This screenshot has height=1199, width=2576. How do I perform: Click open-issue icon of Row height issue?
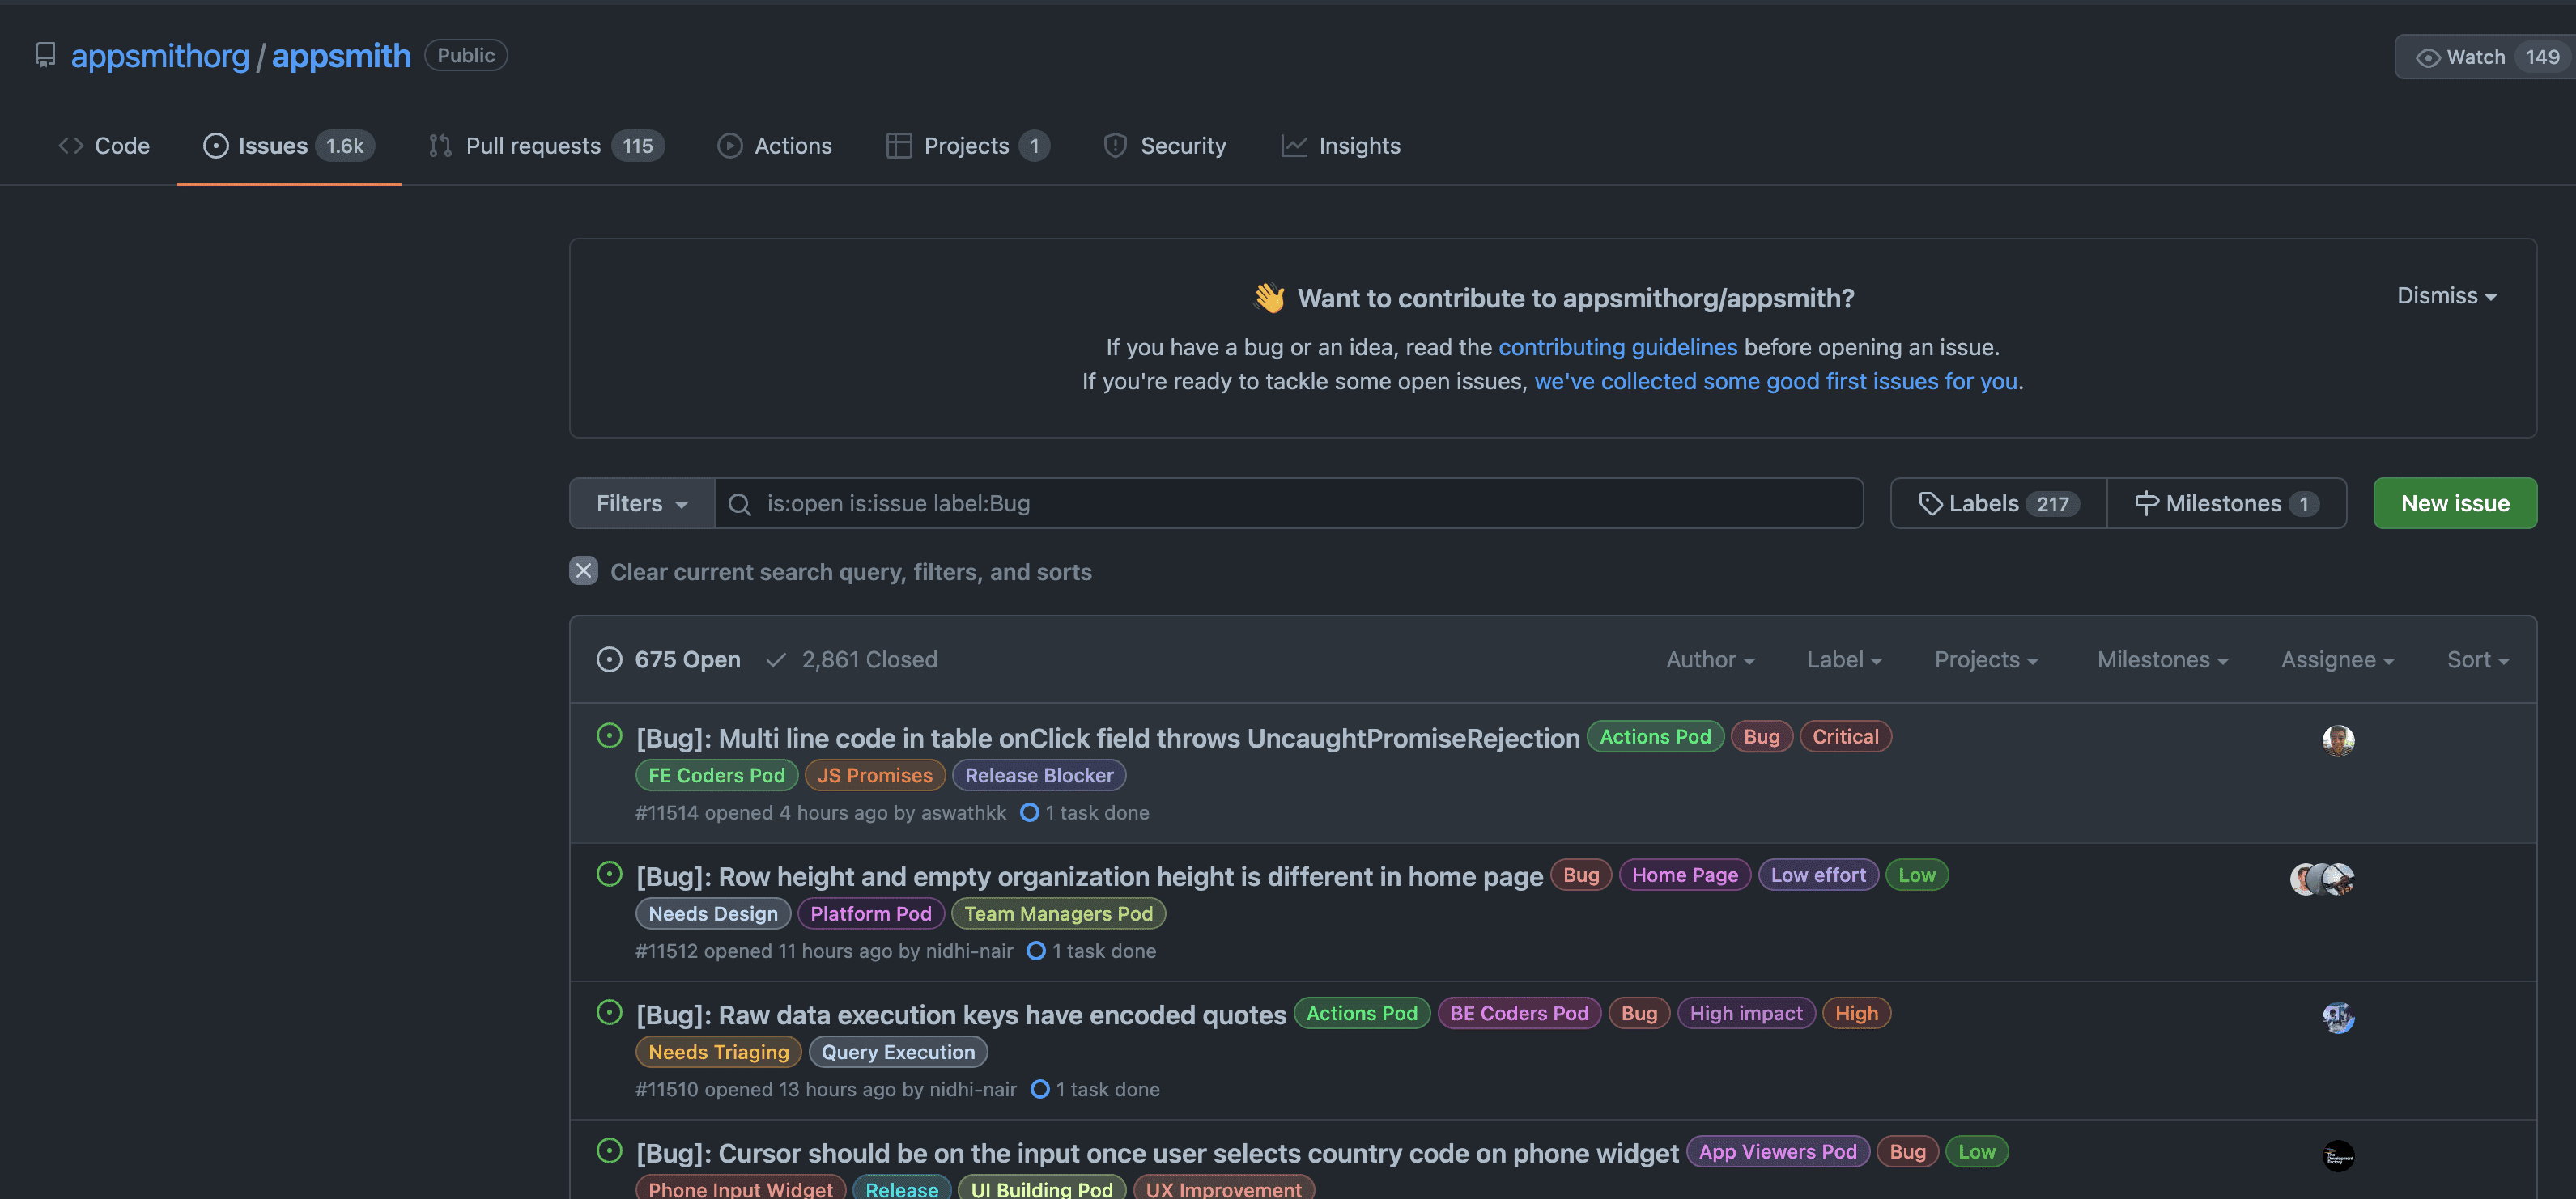click(609, 875)
